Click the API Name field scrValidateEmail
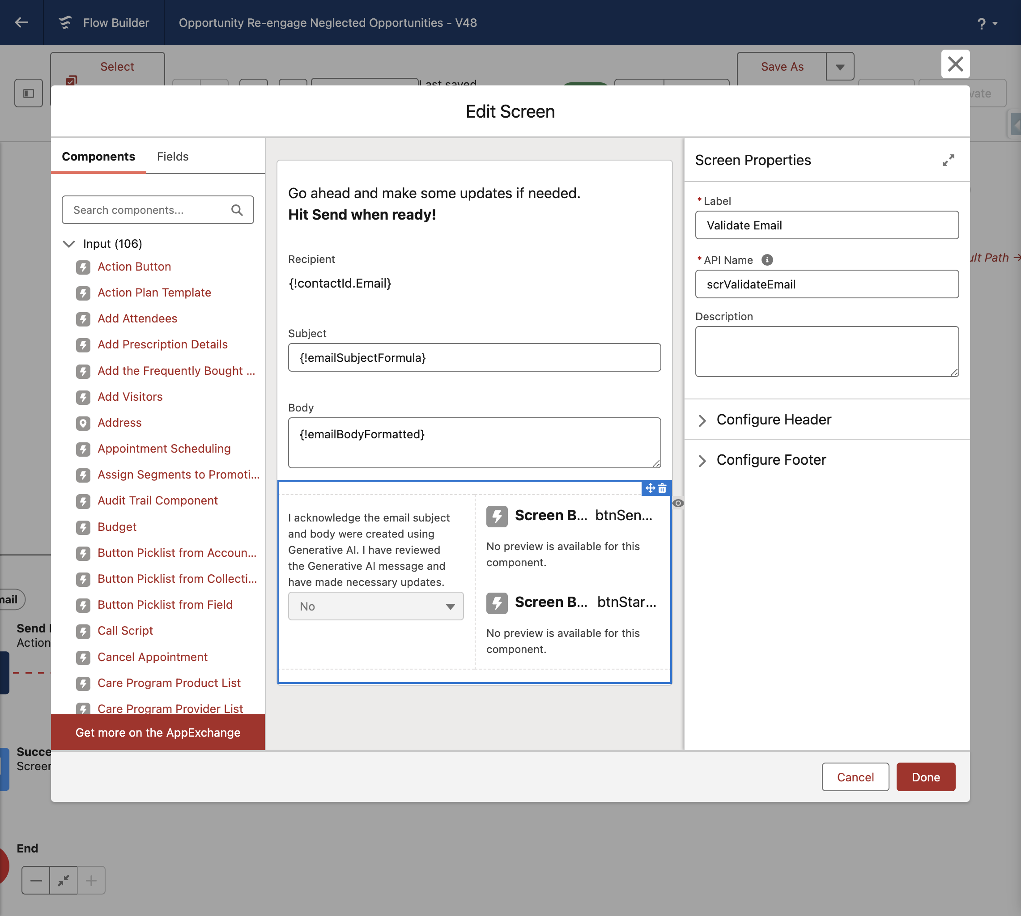This screenshot has height=916, width=1021. click(x=827, y=284)
